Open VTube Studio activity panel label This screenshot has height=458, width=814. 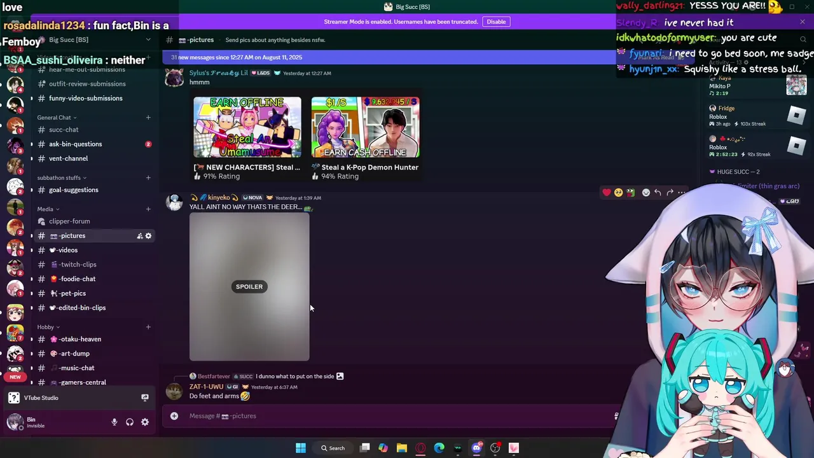[x=41, y=398]
